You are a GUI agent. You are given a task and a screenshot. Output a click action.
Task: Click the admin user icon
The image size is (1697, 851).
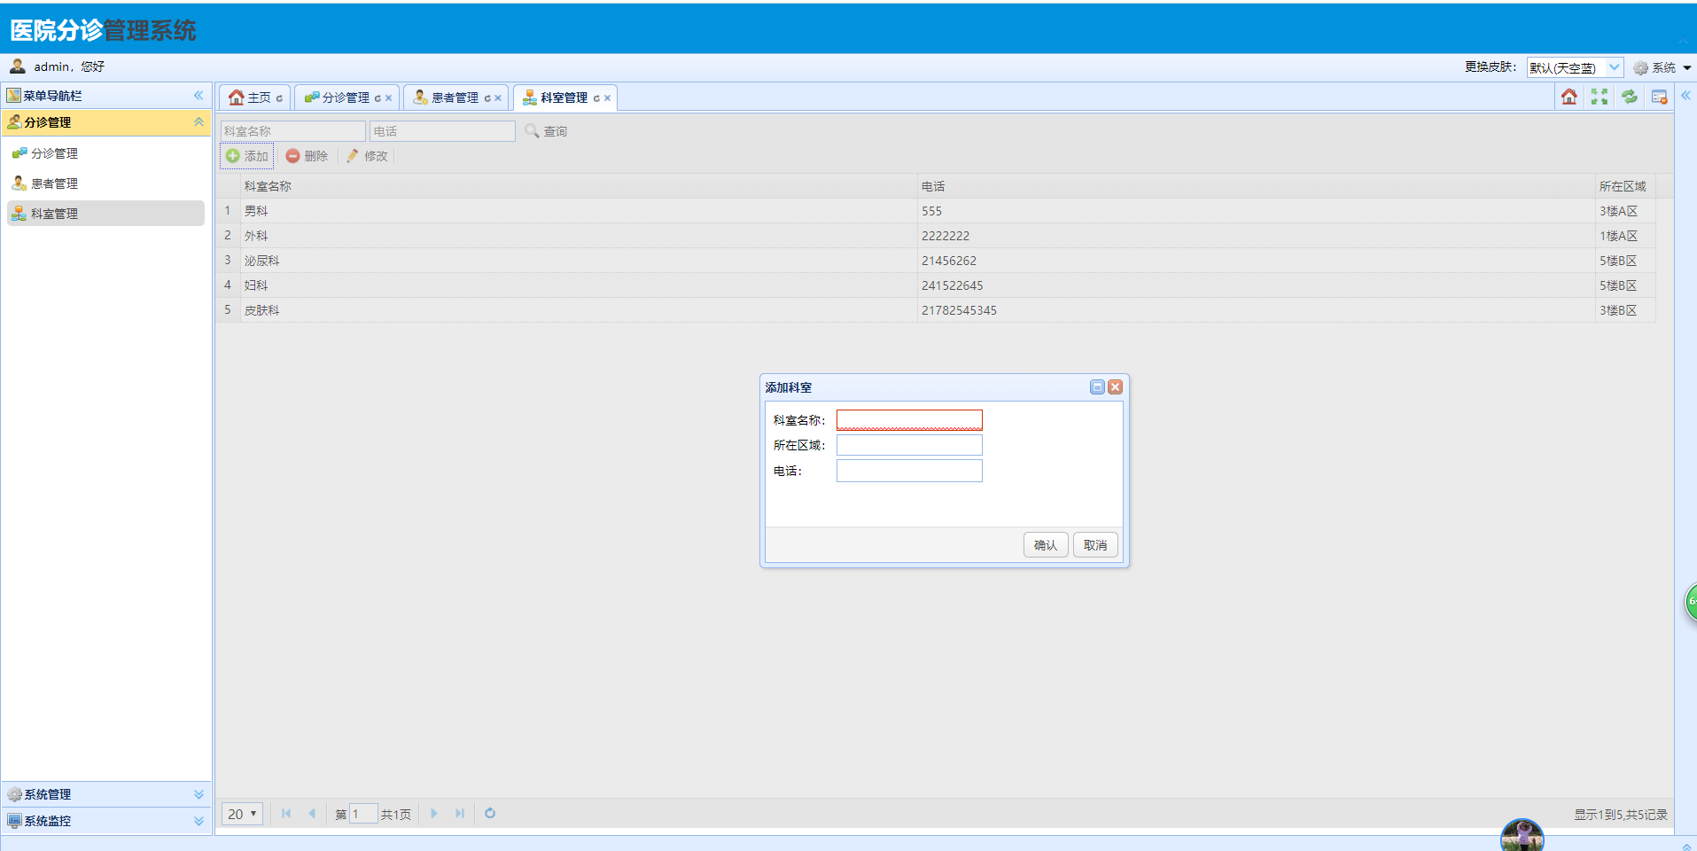click(x=18, y=66)
